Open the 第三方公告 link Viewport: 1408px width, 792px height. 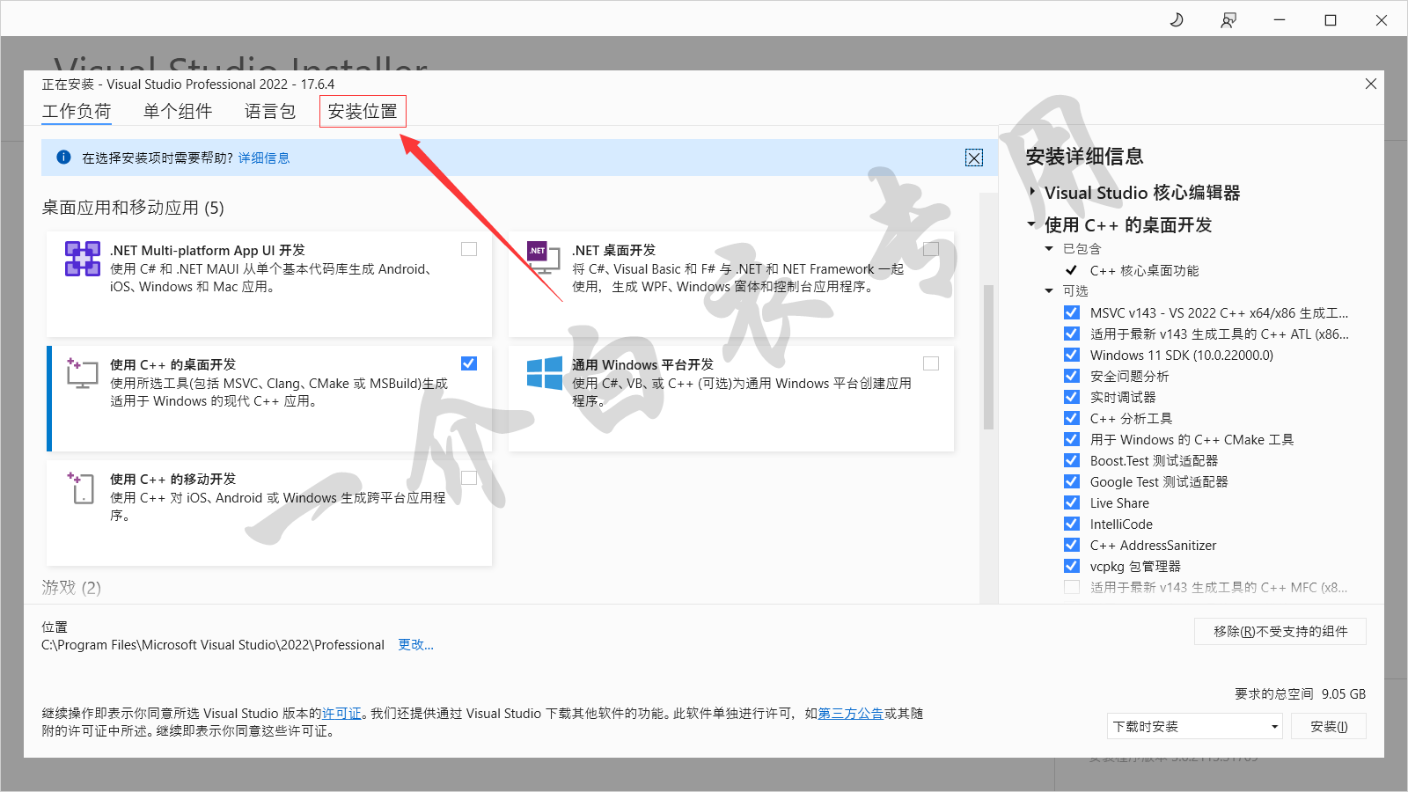pyautogui.click(x=851, y=714)
